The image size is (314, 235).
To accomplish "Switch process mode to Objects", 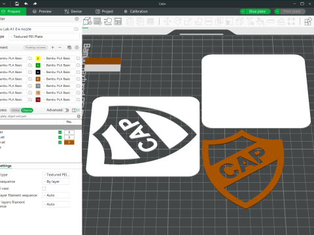I will point(27,110).
